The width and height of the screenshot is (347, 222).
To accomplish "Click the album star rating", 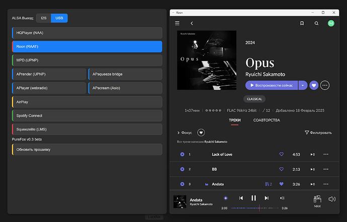I will click(213, 110).
